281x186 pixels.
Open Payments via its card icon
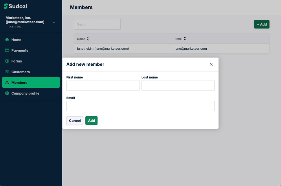[7, 50]
